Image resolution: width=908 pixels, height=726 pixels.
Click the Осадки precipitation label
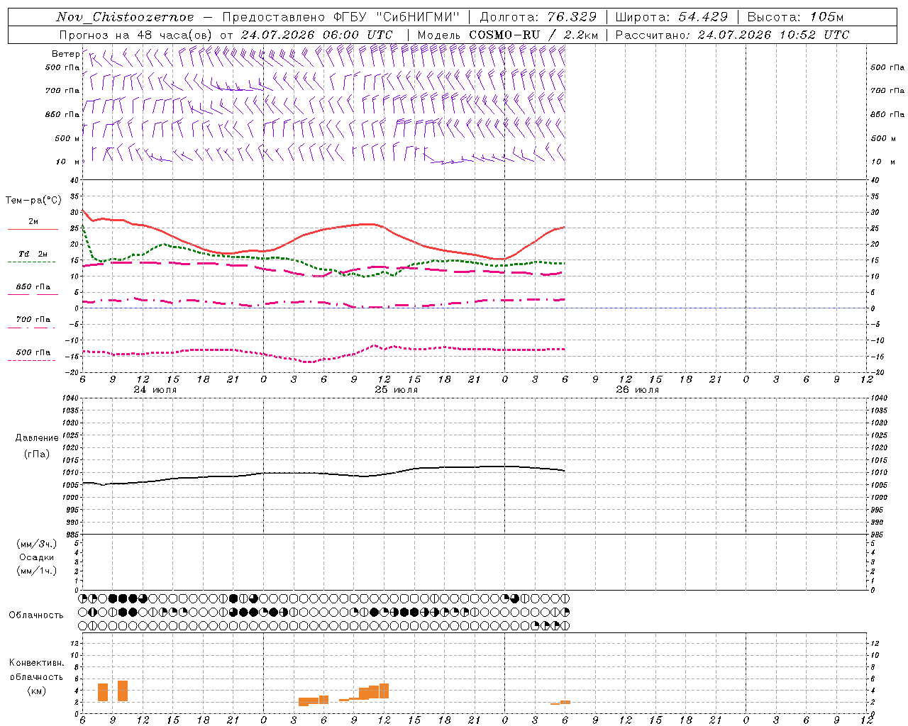tap(37, 557)
